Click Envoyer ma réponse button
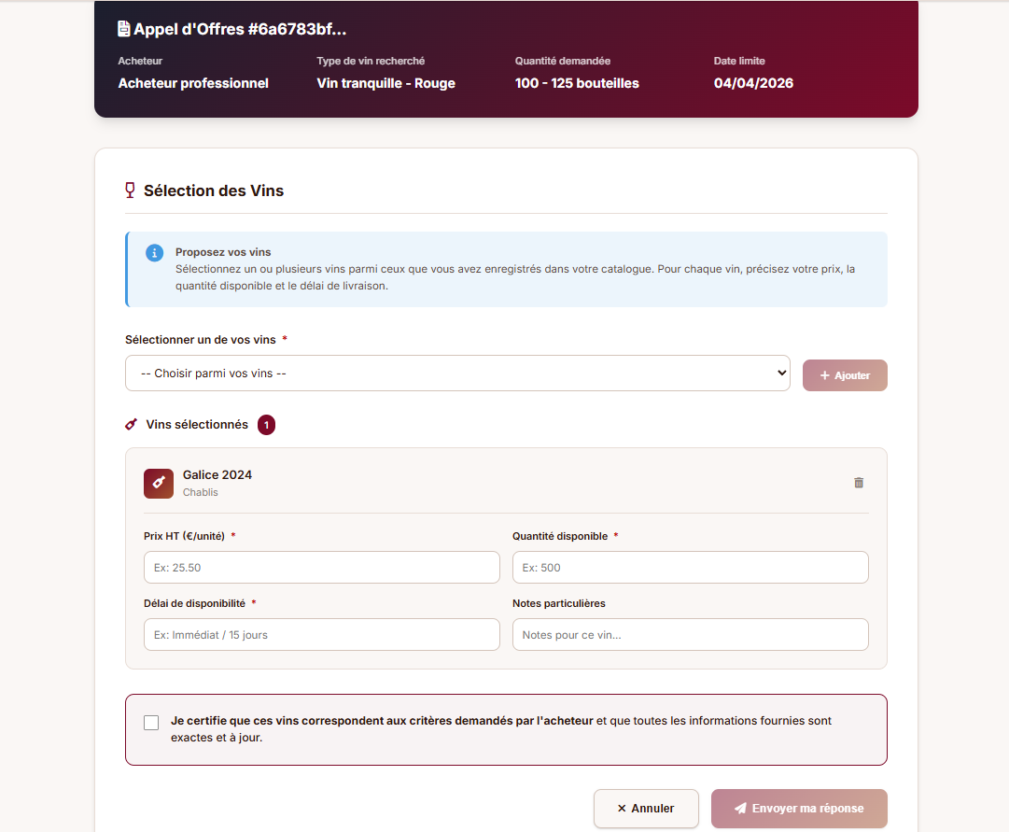 click(799, 809)
